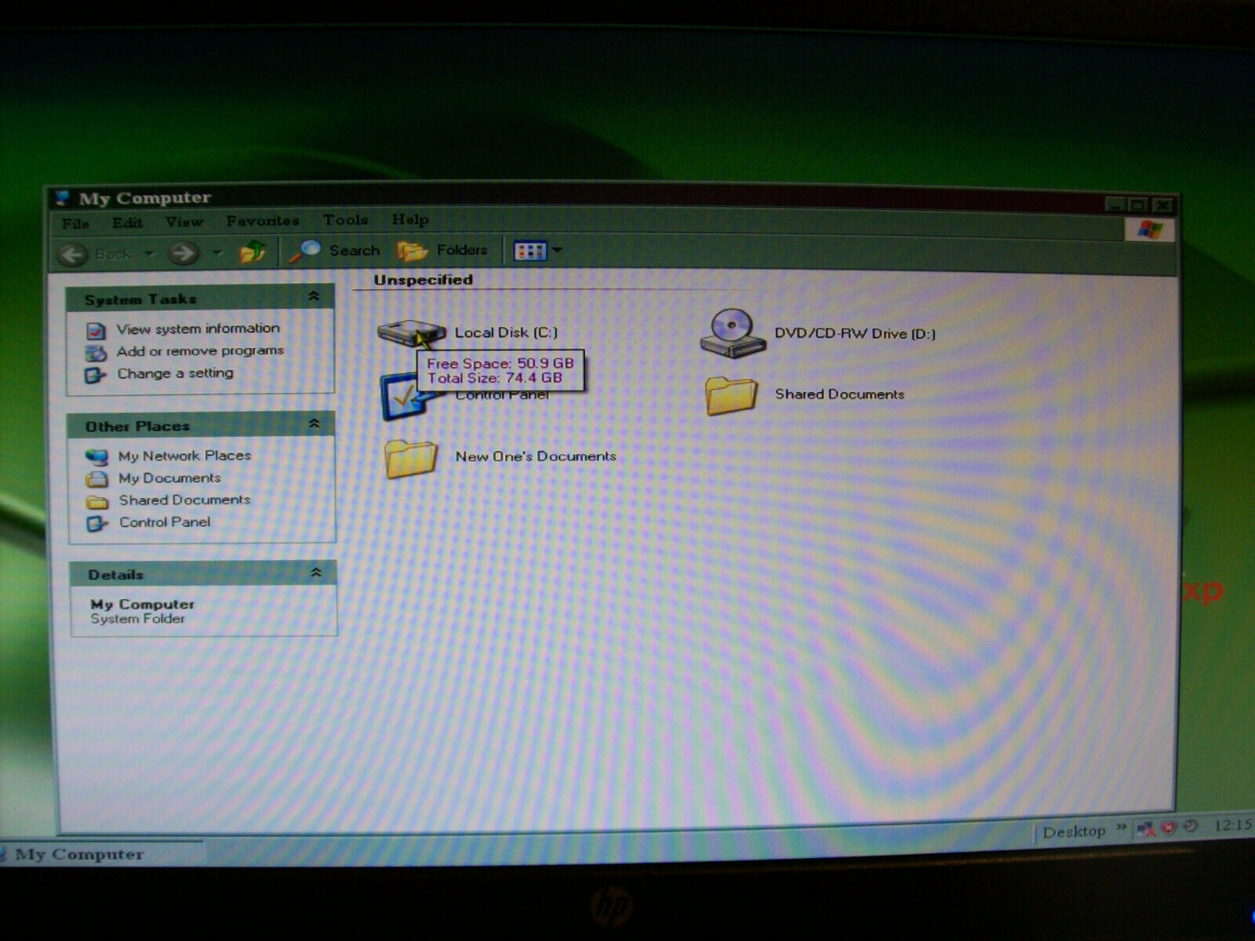Click the network connection tray icon
The height and width of the screenshot is (941, 1255).
pyautogui.click(x=1146, y=828)
